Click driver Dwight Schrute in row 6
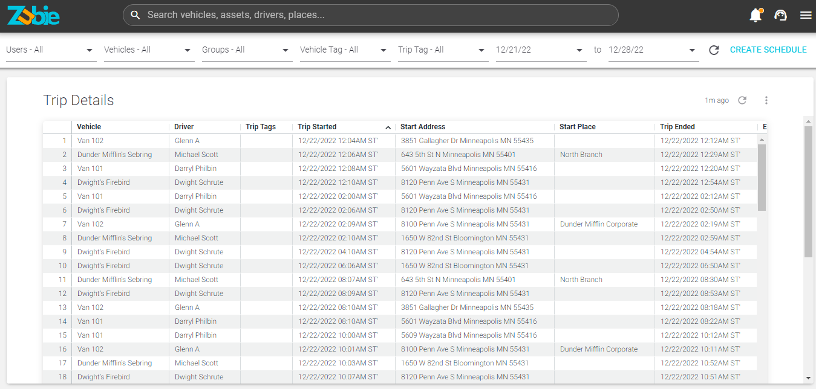 pyautogui.click(x=199, y=210)
